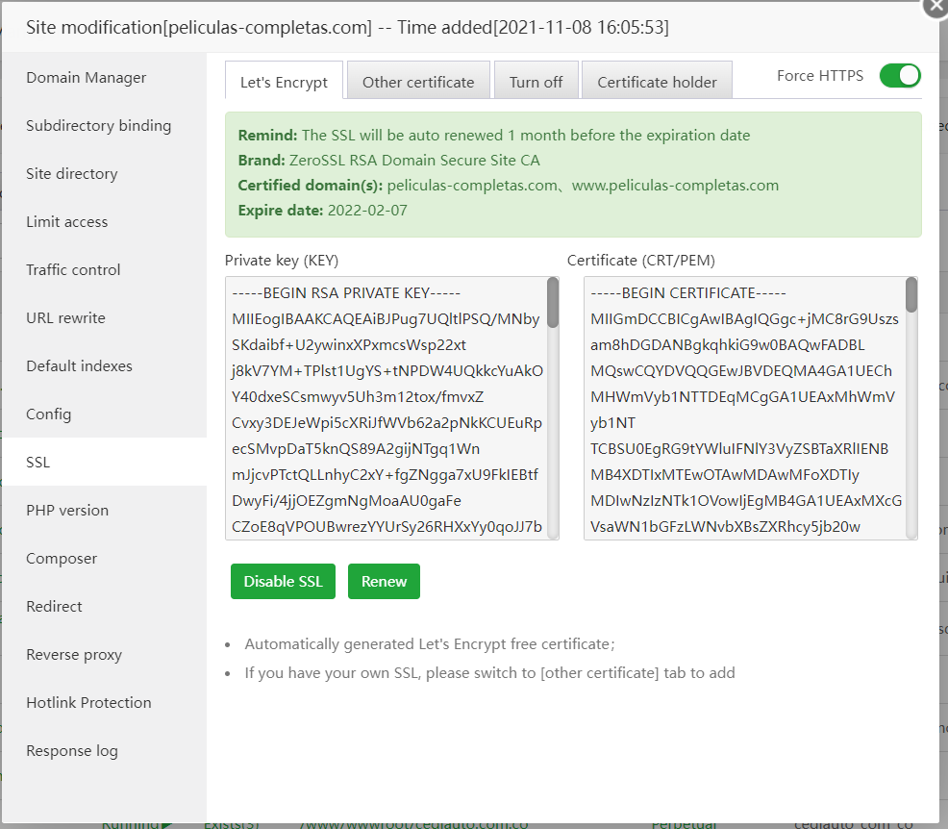Click the Renew button
948x829 pixels.
pyautogui.click(x=384, y=581)
